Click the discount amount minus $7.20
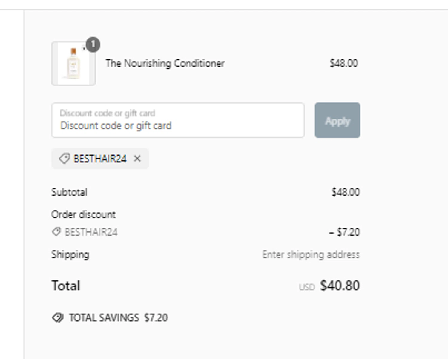 coord(344,232)
